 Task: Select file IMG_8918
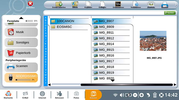[x=111, y=67]
